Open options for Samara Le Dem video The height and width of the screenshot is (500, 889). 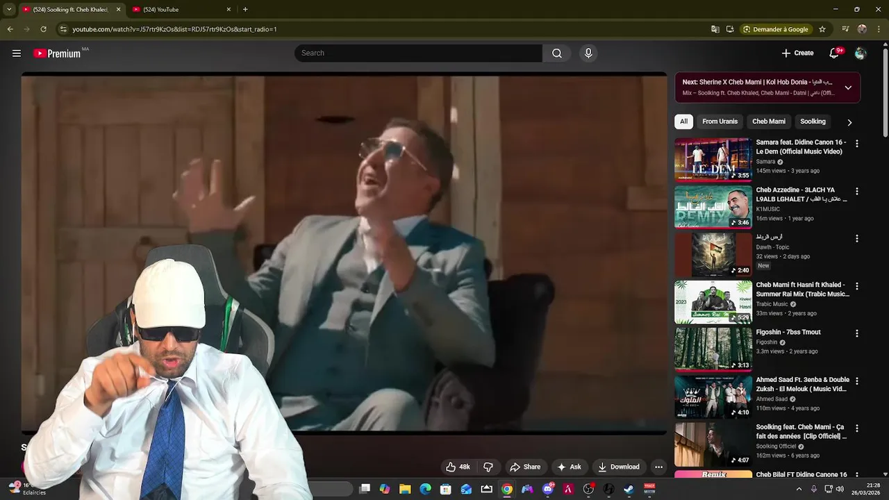(856, 144)
